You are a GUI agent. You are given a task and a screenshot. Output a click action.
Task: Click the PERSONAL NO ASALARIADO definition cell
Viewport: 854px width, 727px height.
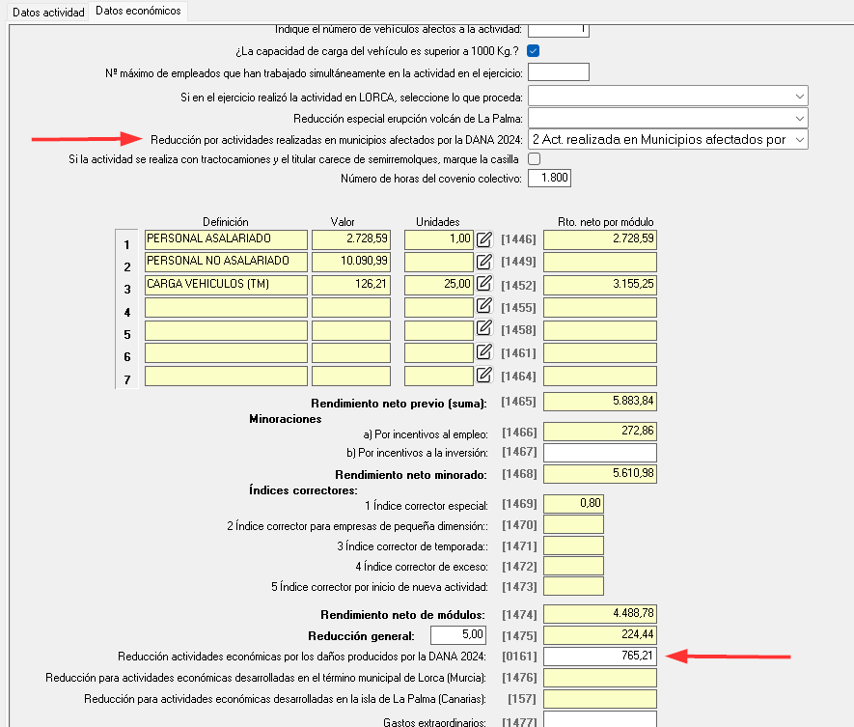pos(226,262)
